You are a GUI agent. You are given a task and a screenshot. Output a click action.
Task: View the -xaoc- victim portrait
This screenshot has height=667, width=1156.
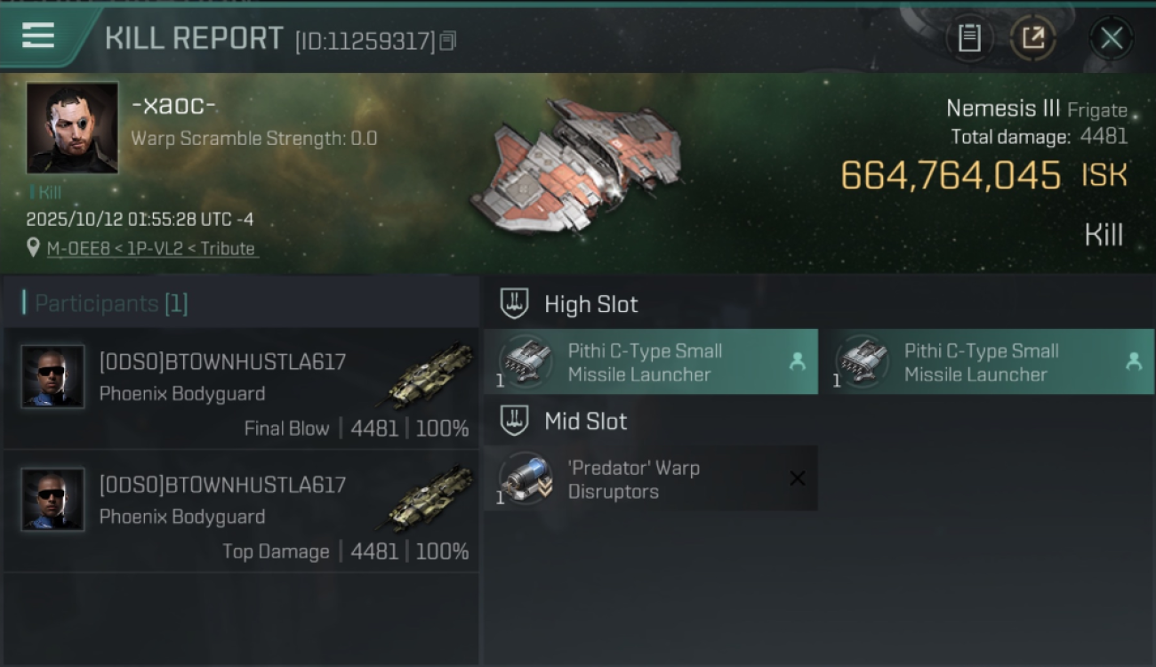click(x=72, y=128)
